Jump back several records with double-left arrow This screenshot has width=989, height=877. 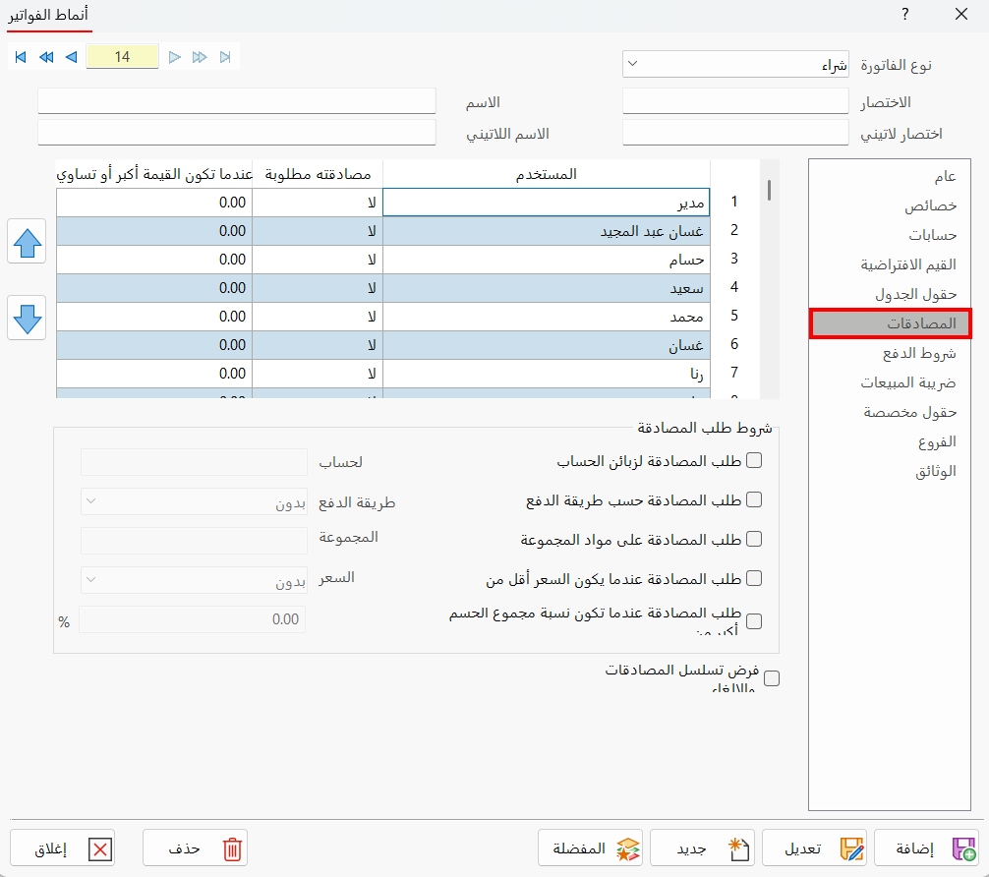[46, 57]
